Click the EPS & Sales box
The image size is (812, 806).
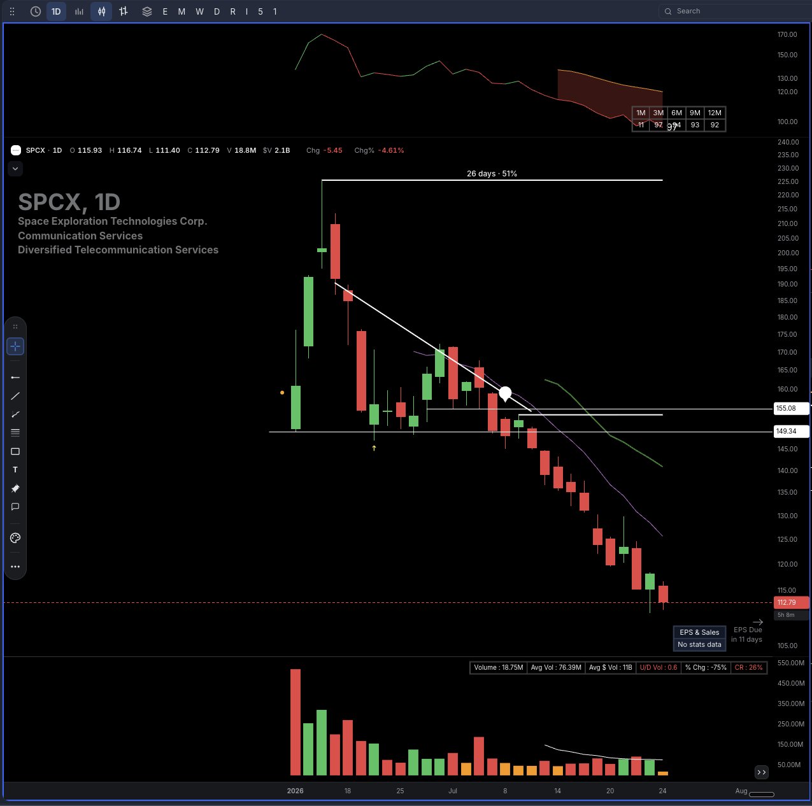(699, 632)
